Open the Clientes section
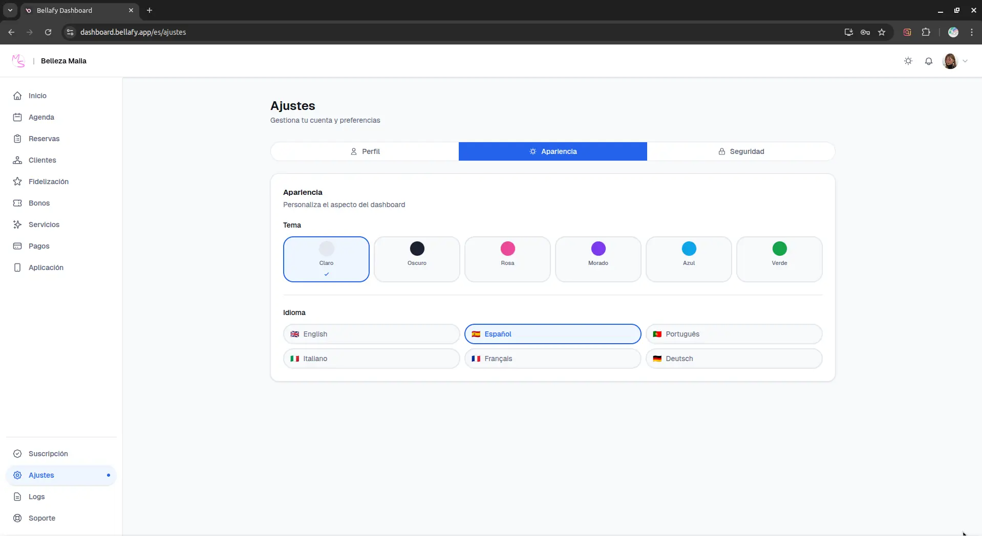The width and height of the screenshot is (982, 536). click(x=42, y=160)
